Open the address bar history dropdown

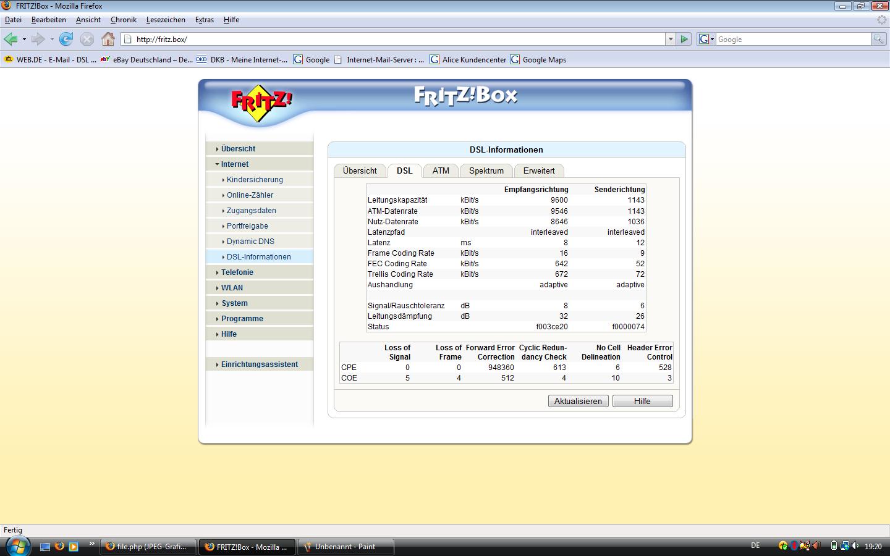point(670,39)
